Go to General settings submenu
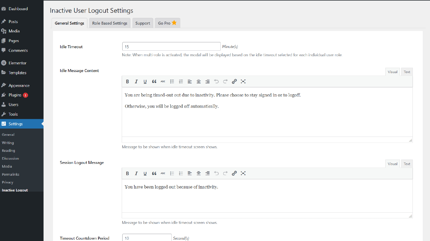 [8, 135]
